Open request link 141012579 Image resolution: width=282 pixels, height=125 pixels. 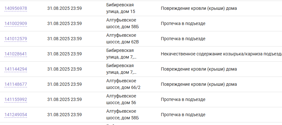click(x=16, y=39)
